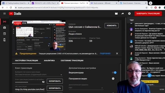Toggle the Видеорекордер switch
Screen dimensions: 165x93
coord(114,73)
